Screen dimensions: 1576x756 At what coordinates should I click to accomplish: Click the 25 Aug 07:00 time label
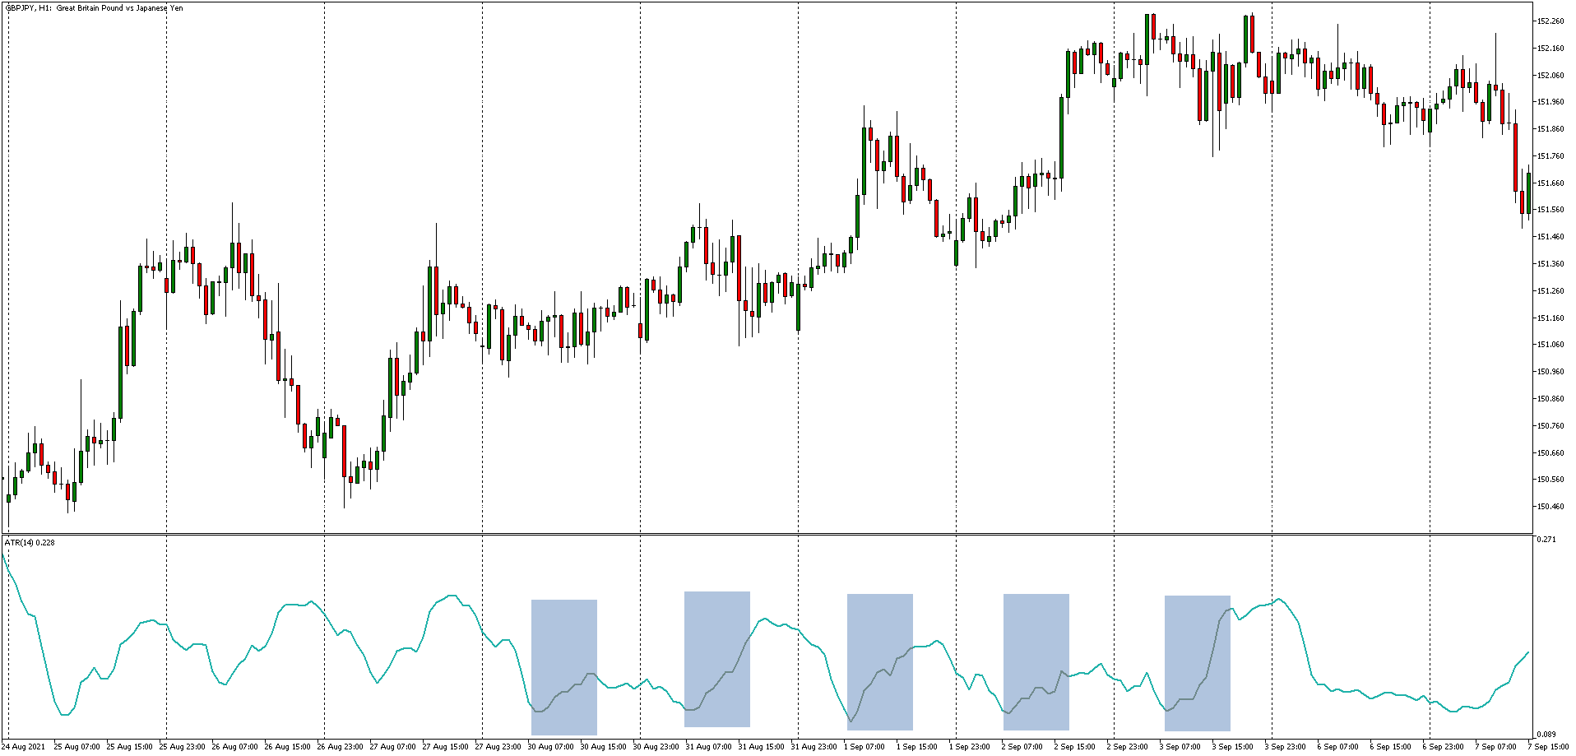click(76, 747)
